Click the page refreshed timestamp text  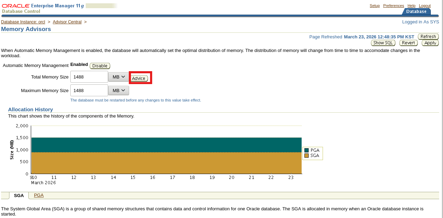[x=379, y=37]
